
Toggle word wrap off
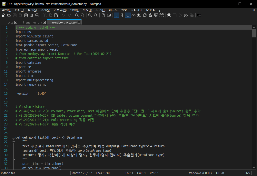click(x=116, y=15)
